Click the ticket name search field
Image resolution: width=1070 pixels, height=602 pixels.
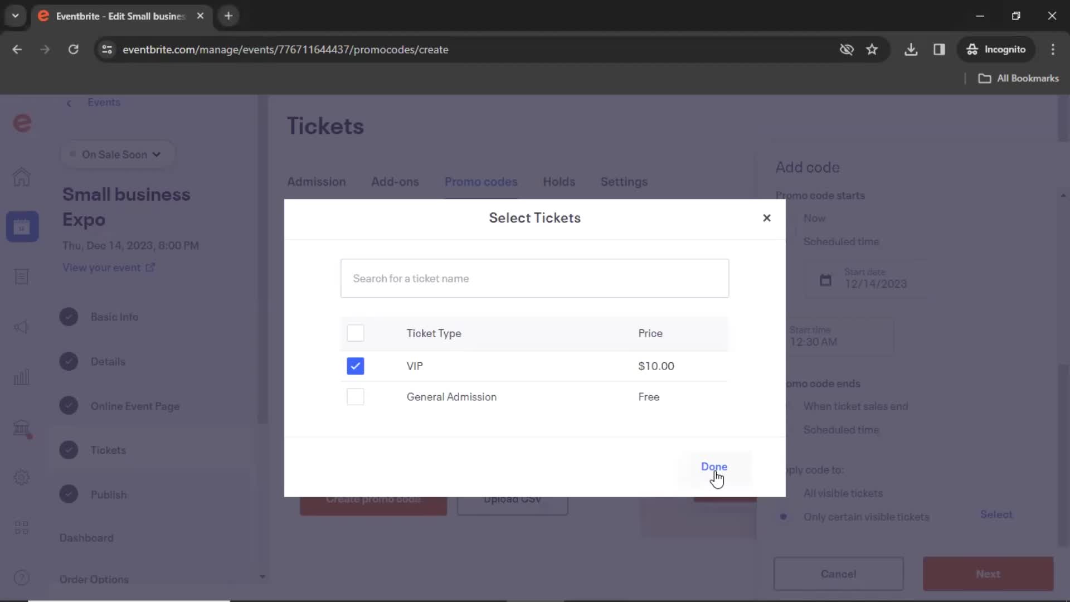tap(535, 278)
